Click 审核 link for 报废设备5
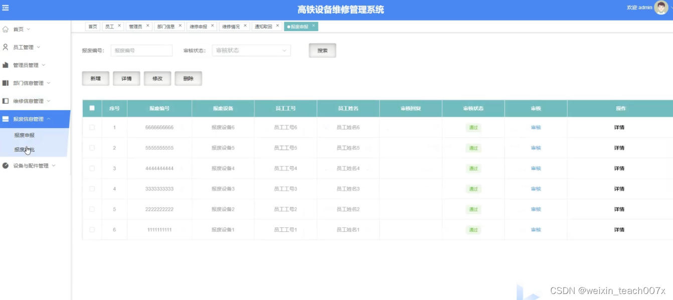The image size is (673, 300). pyautogui.click(x=536, y=148)
